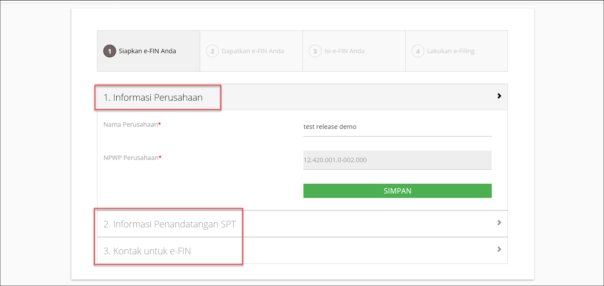Click the Nama Perusahaan field label
Screen dimensions: 604x286
pyautogui.click(x=130, y=124)
